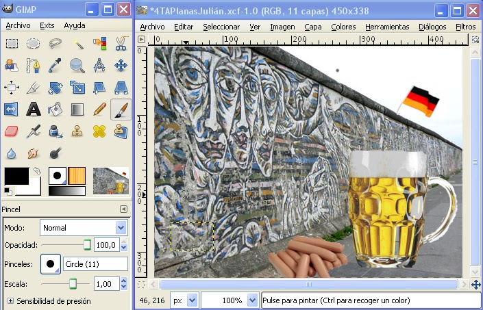Screen dimensions: 483x310
Task: Open the Modo Normal dropdown
Action: [84, 228]
